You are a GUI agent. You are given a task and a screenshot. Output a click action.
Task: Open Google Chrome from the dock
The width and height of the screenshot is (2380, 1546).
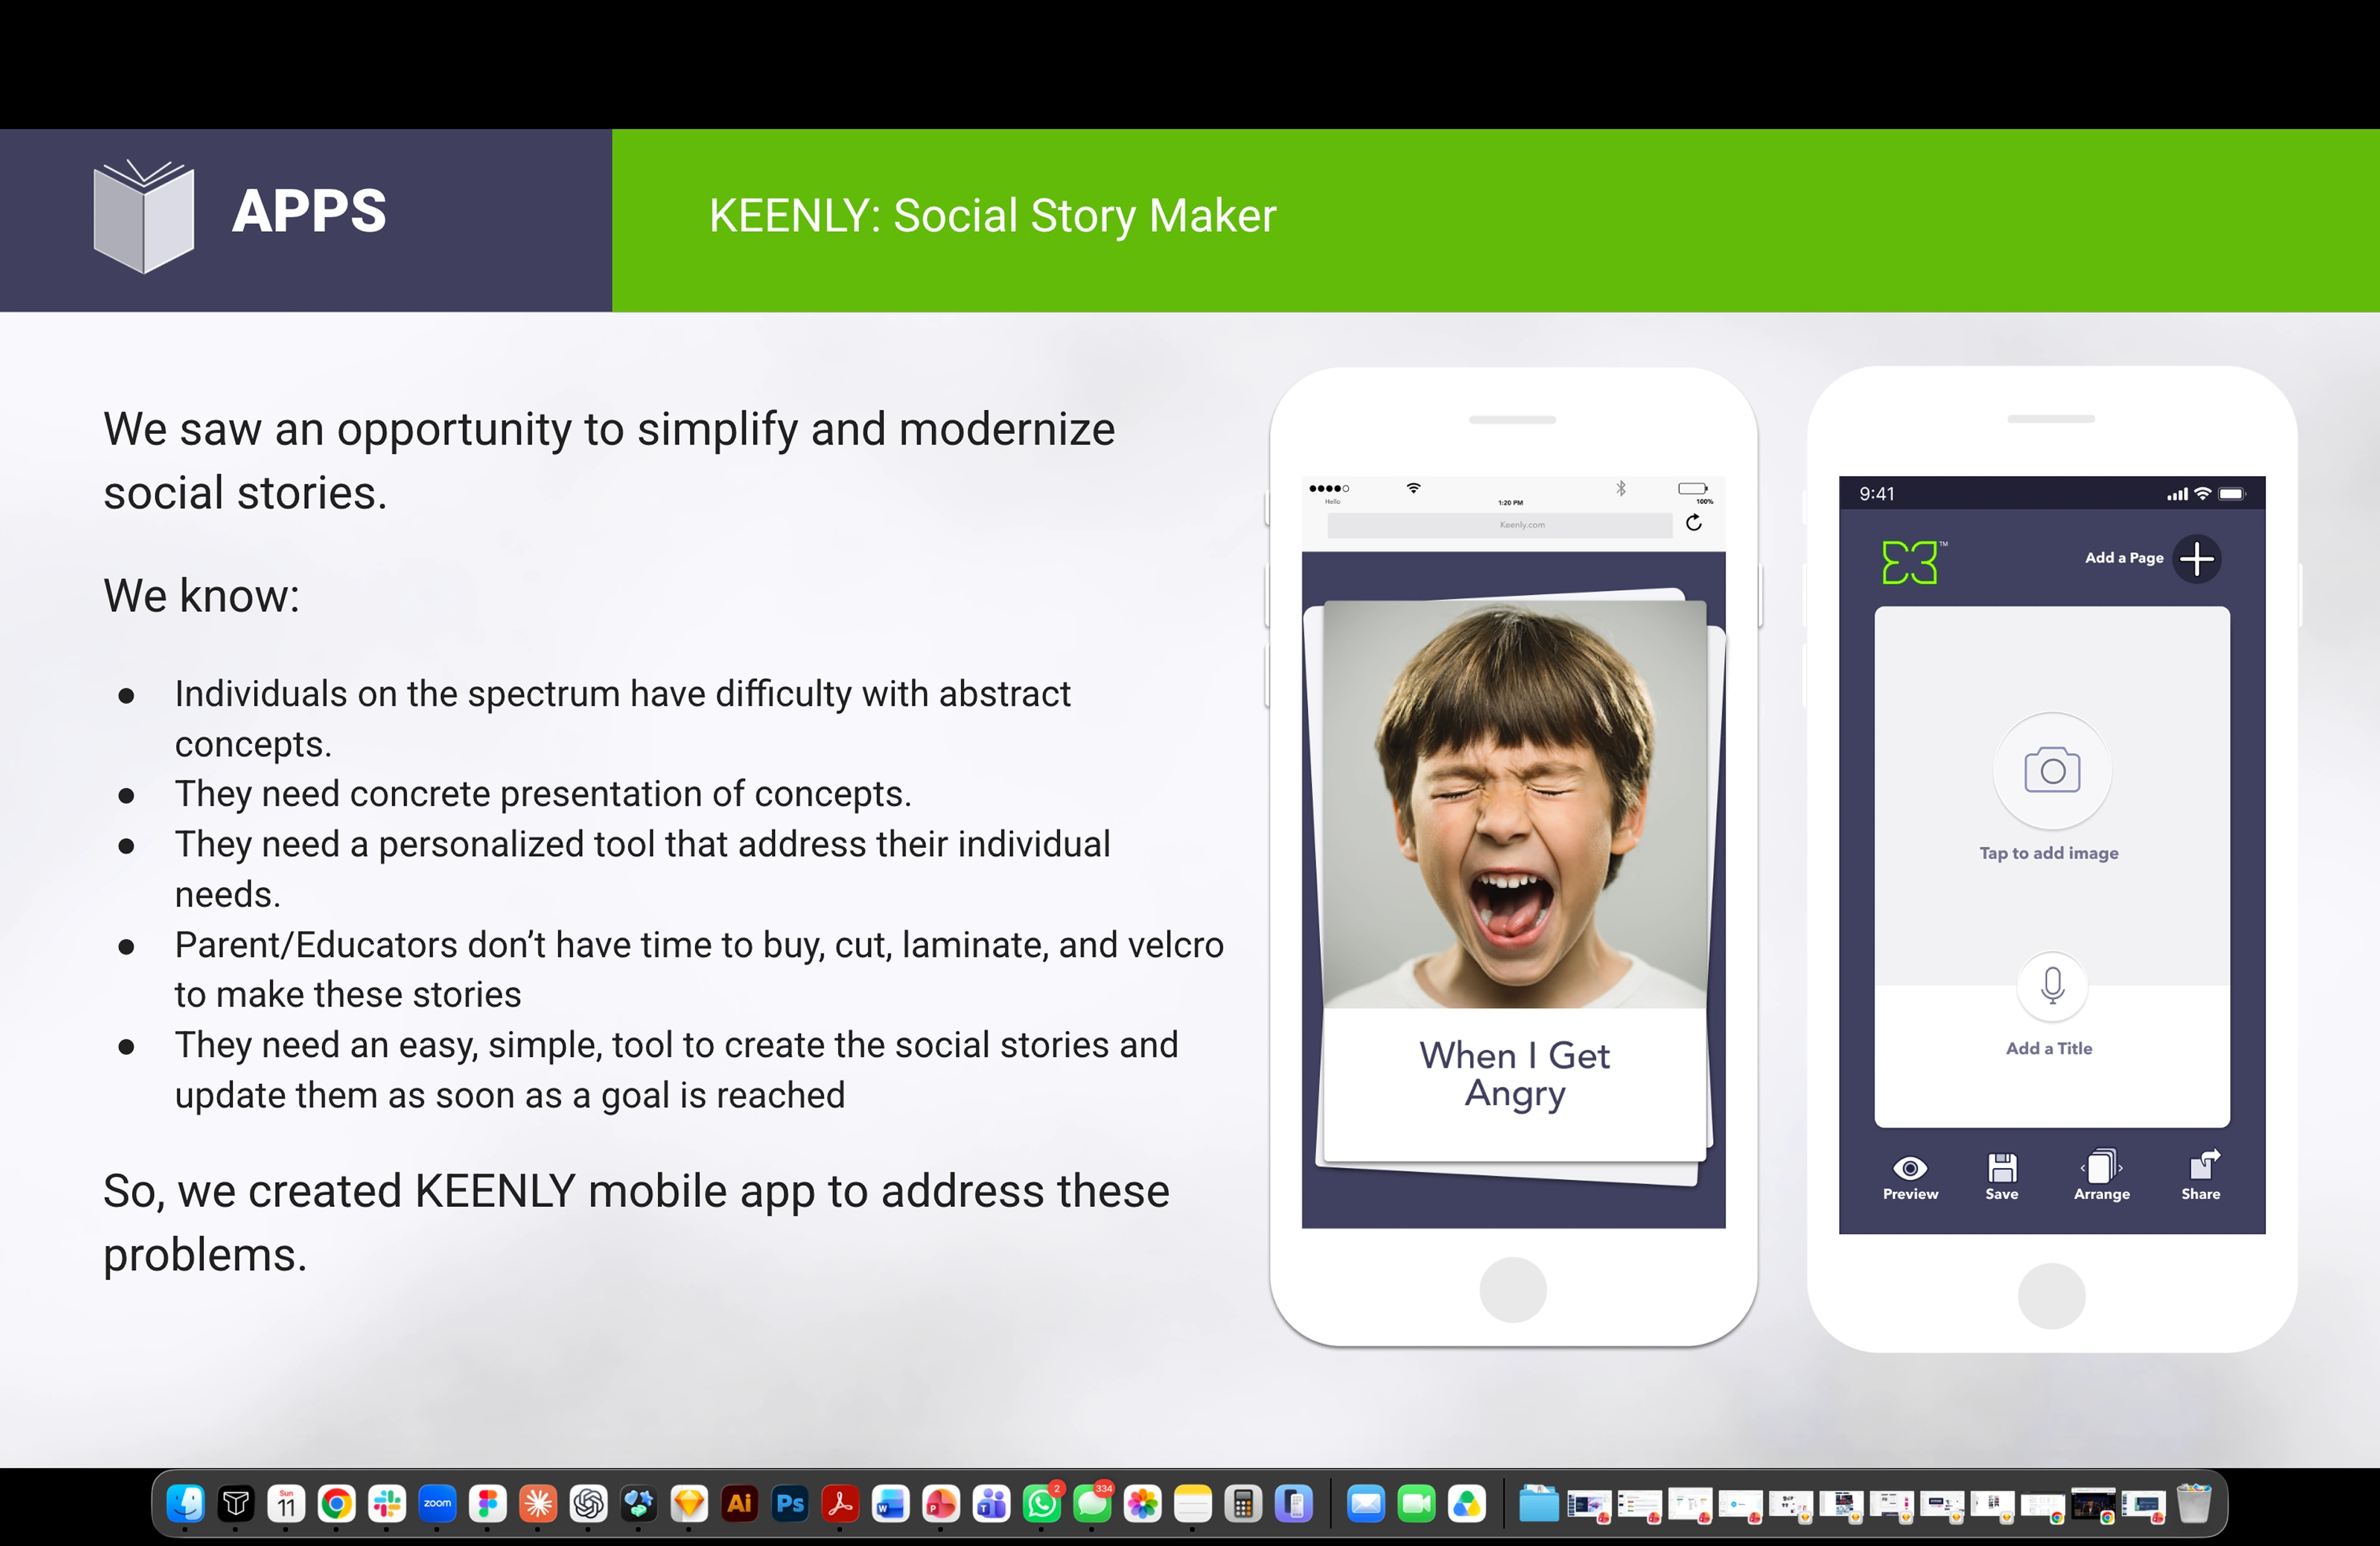[x=336, y=1503]
